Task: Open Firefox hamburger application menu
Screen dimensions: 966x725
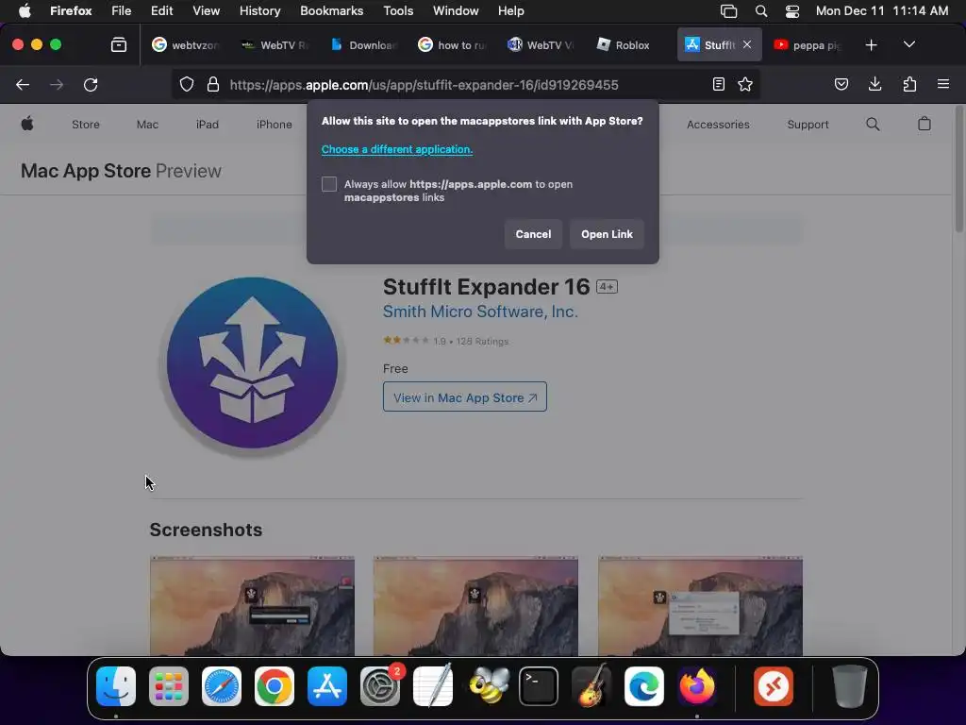Action: 943,84
